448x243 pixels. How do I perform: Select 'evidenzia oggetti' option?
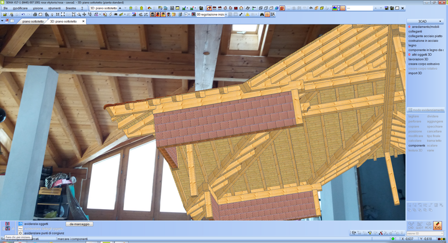pyautogui.click(x=36, y=224)
